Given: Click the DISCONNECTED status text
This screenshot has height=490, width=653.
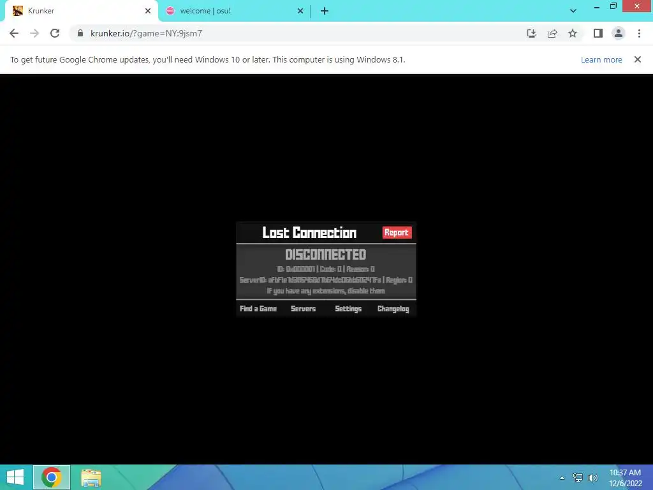Looking at the screenshot, I should pos(326,254).
